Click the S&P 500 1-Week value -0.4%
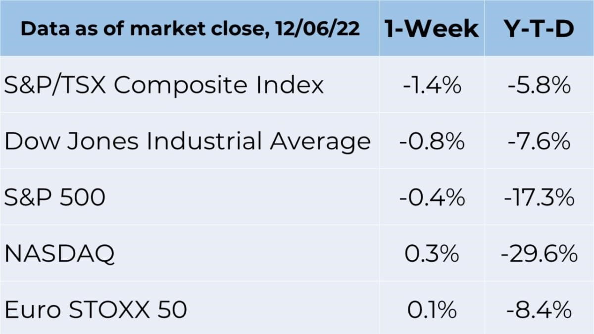 click(x=432, y=198)
